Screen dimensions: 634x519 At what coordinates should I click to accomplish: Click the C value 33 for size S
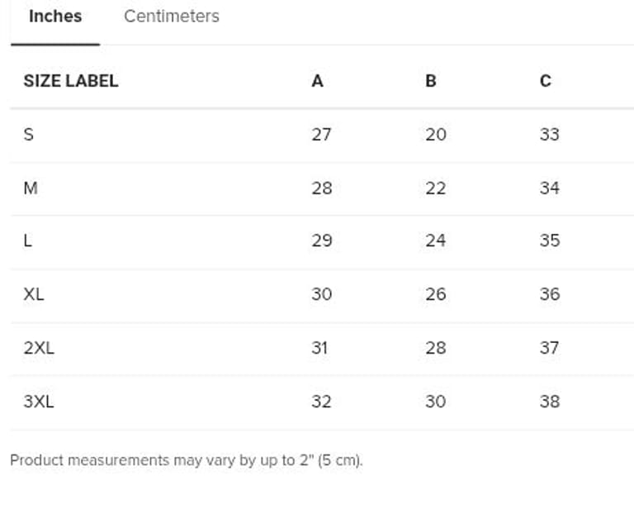click(549, 135)
